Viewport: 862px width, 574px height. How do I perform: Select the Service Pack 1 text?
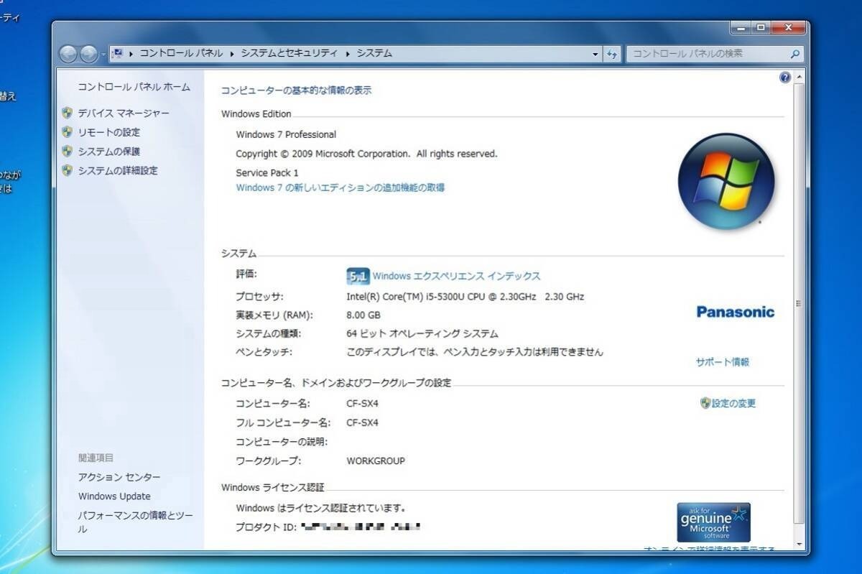click(x=267, y=173)
